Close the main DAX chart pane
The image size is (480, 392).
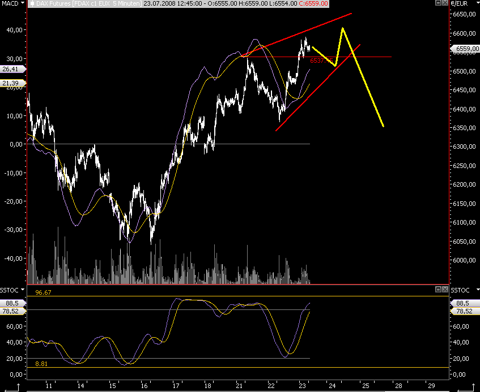[445, 3]
